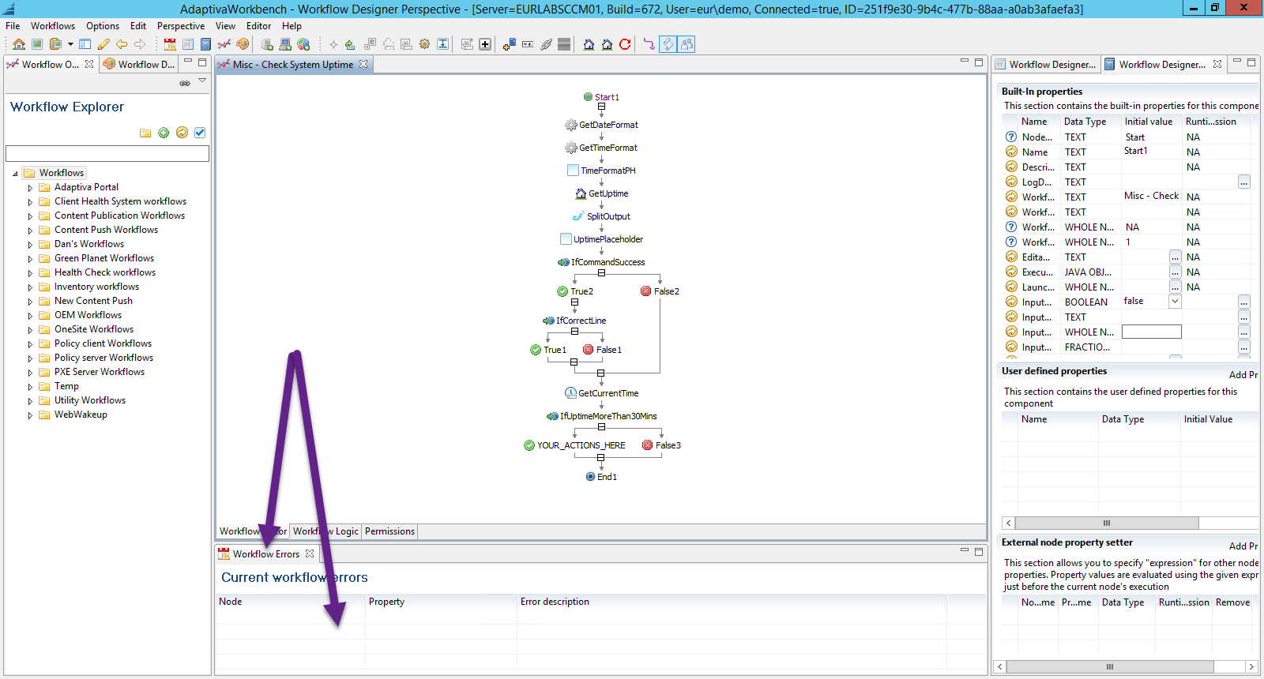
Task: Click the link-with-editor icon in Explorer panel
Action: click(185, 82)
